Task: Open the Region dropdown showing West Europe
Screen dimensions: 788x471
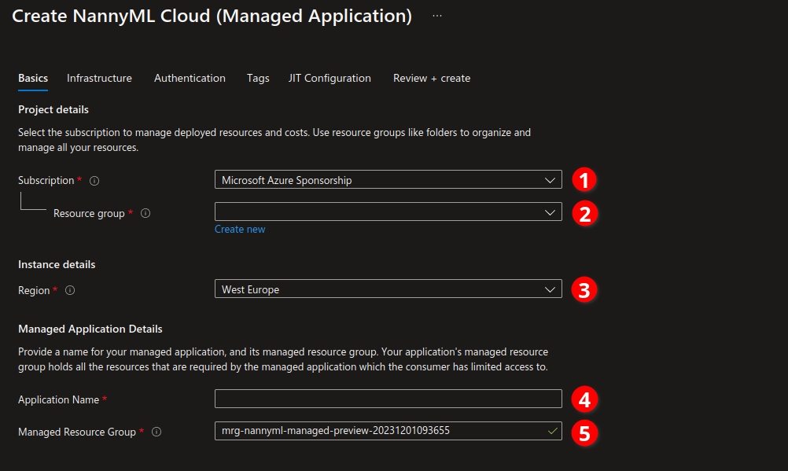Action: click(x=388, y=289)
